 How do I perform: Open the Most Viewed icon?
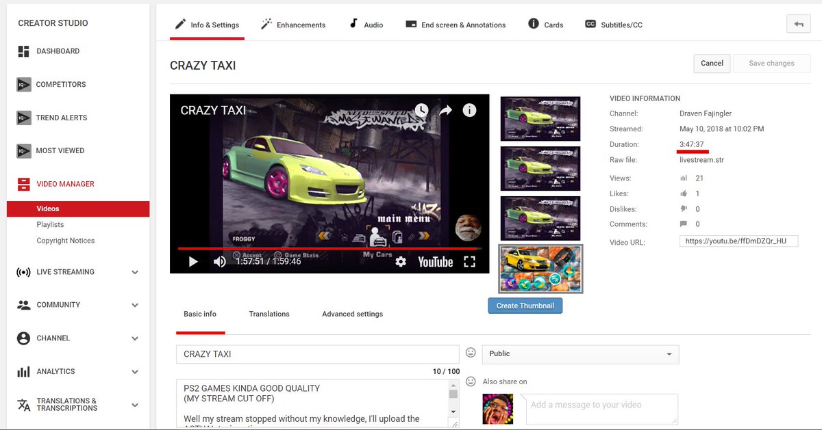(x=24, y=150)
